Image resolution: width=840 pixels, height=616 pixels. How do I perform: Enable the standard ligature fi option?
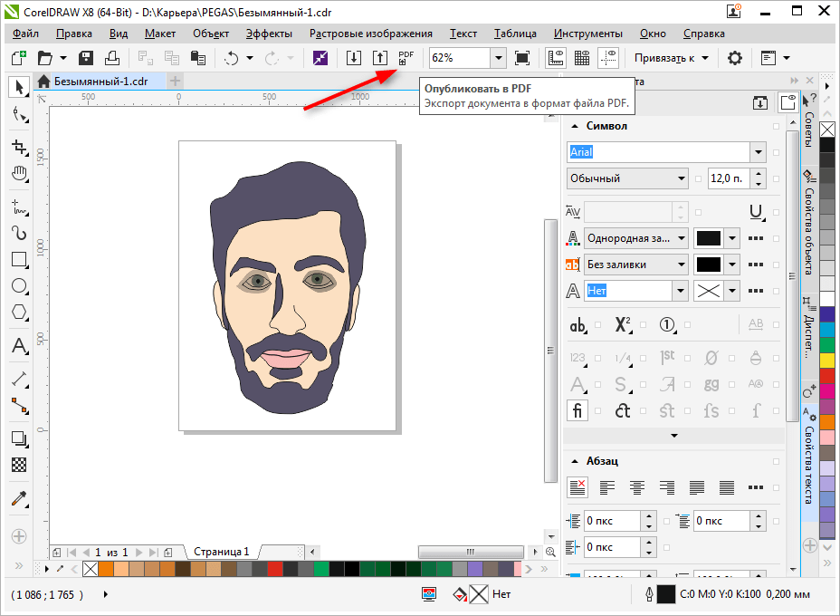pyautogui.click(x=578, y=410)
